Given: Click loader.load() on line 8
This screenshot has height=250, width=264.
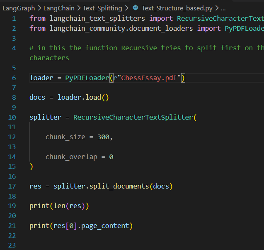Looking at the screenshot, I should 83,98.
